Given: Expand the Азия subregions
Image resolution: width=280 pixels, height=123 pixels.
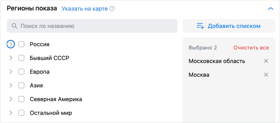Looking at the screenshot, I should [x=11, y=85].
